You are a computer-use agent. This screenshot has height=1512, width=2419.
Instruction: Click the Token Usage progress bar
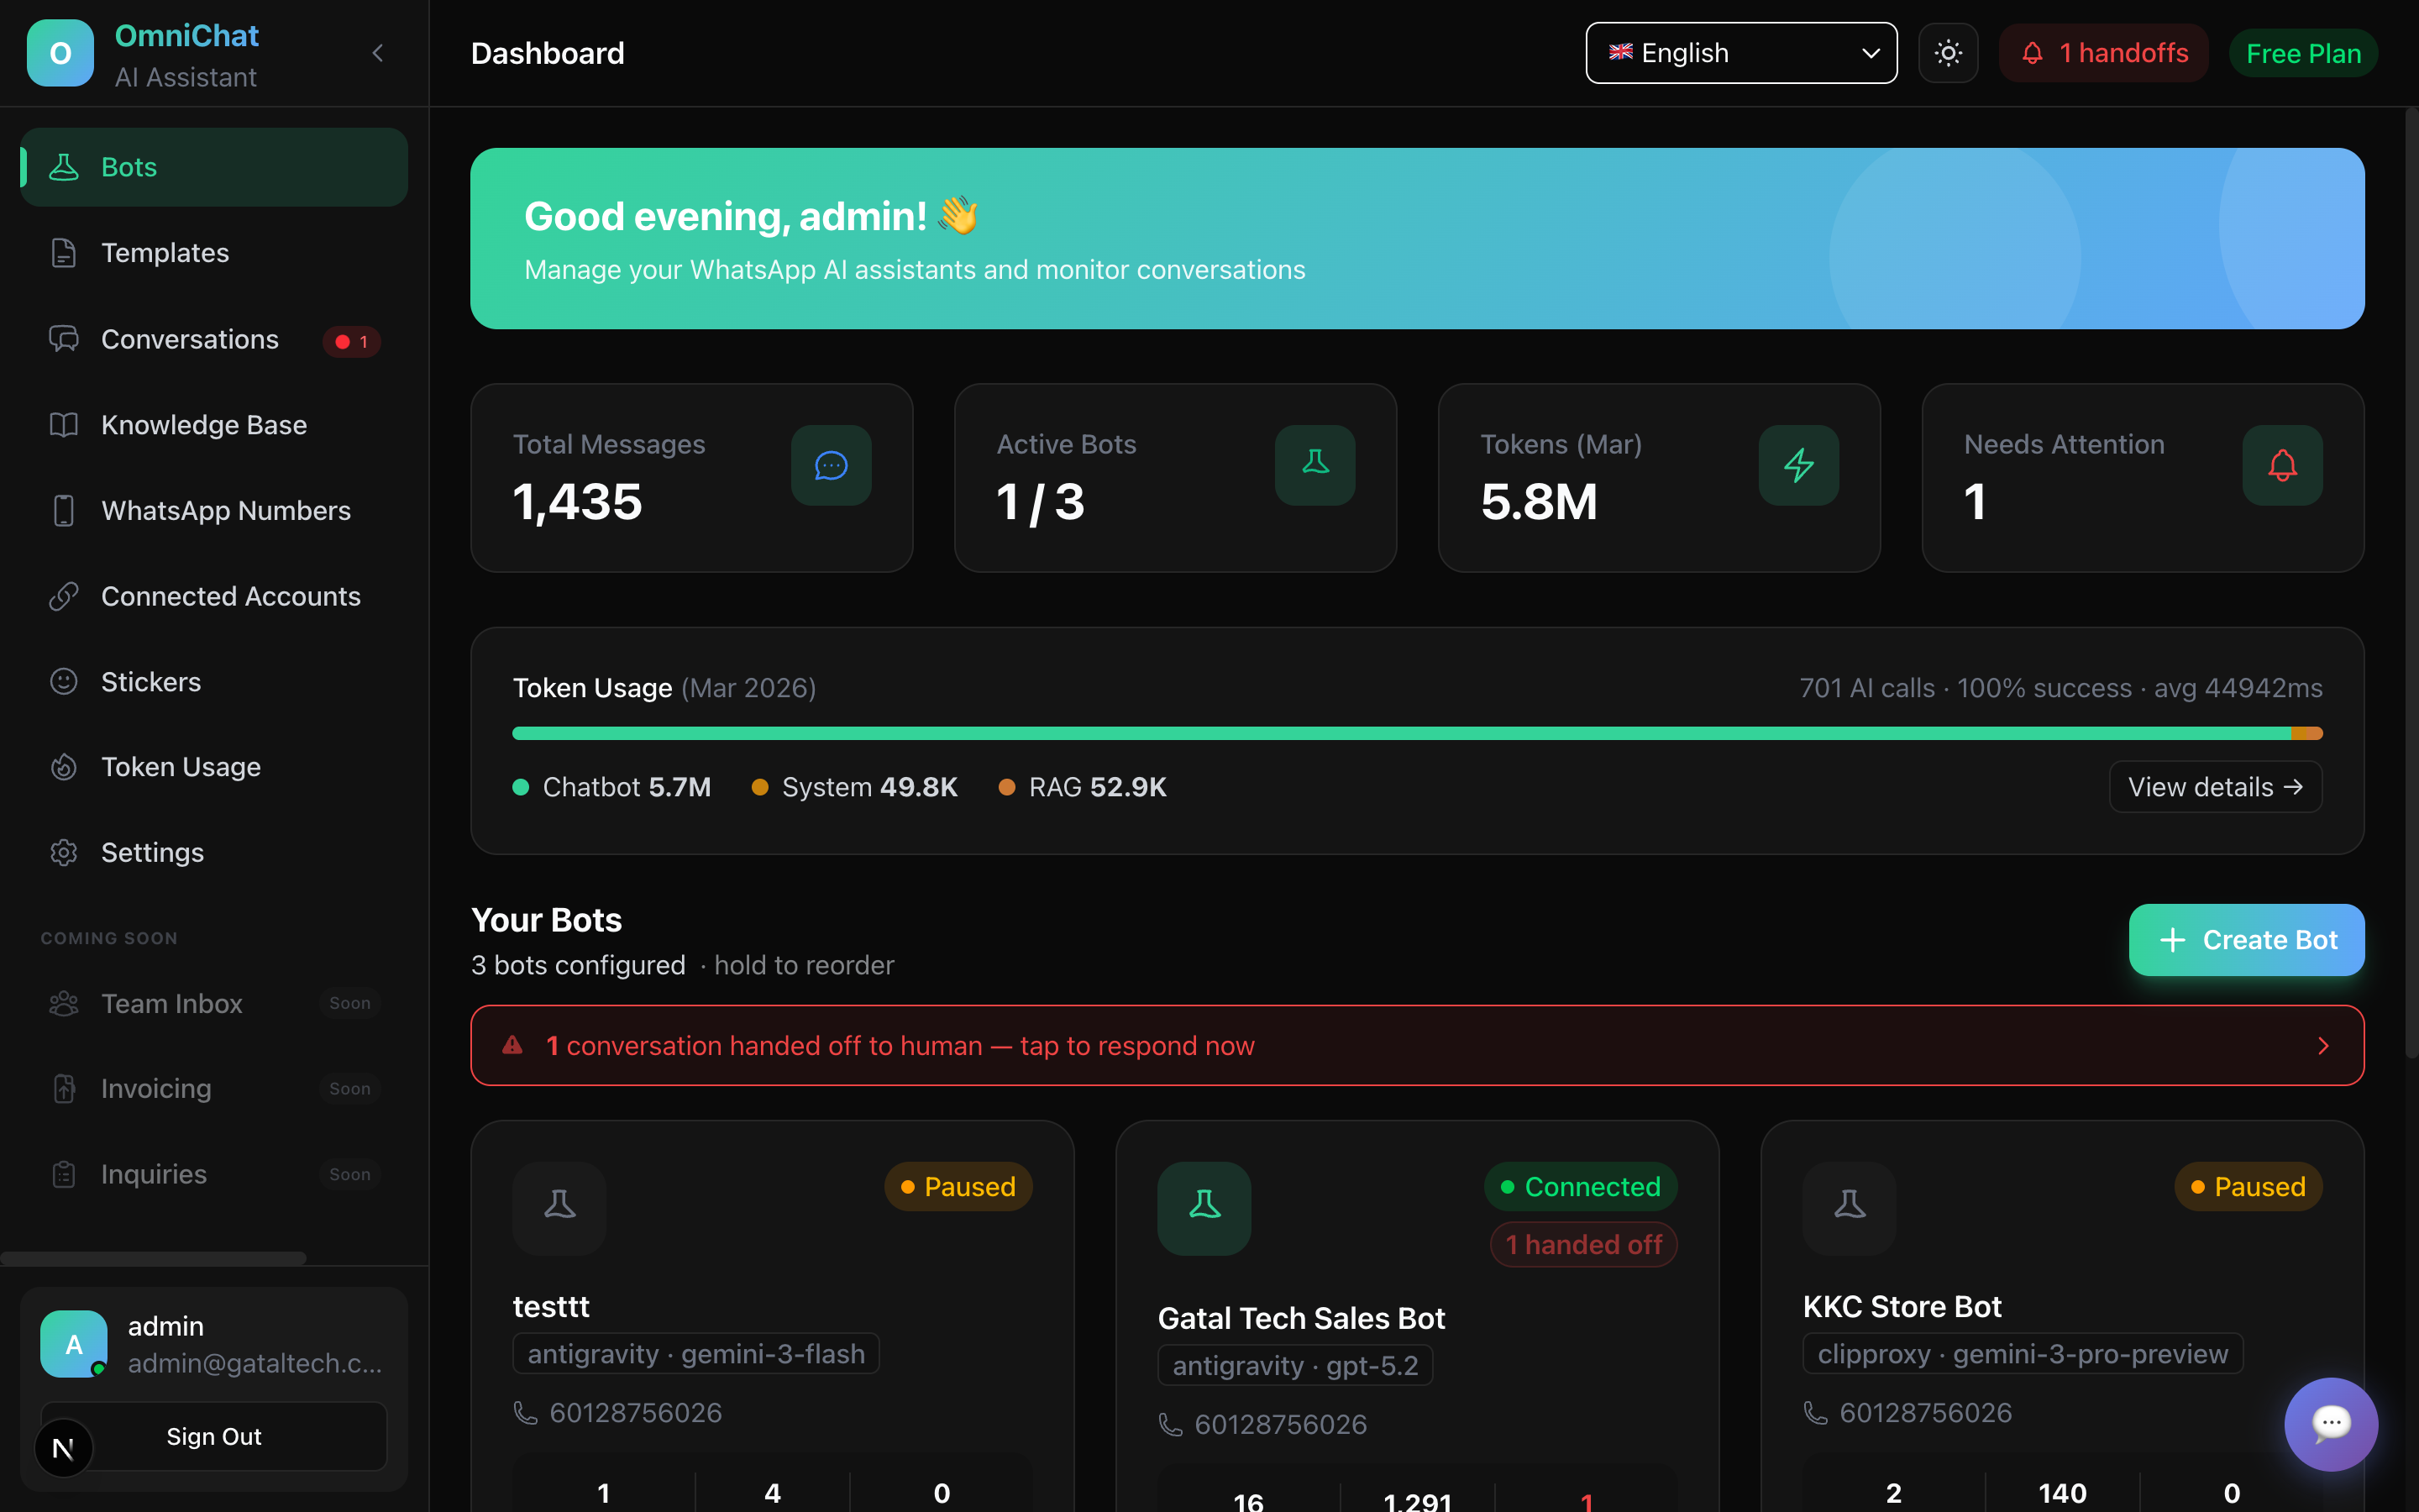pos(1416,733)
